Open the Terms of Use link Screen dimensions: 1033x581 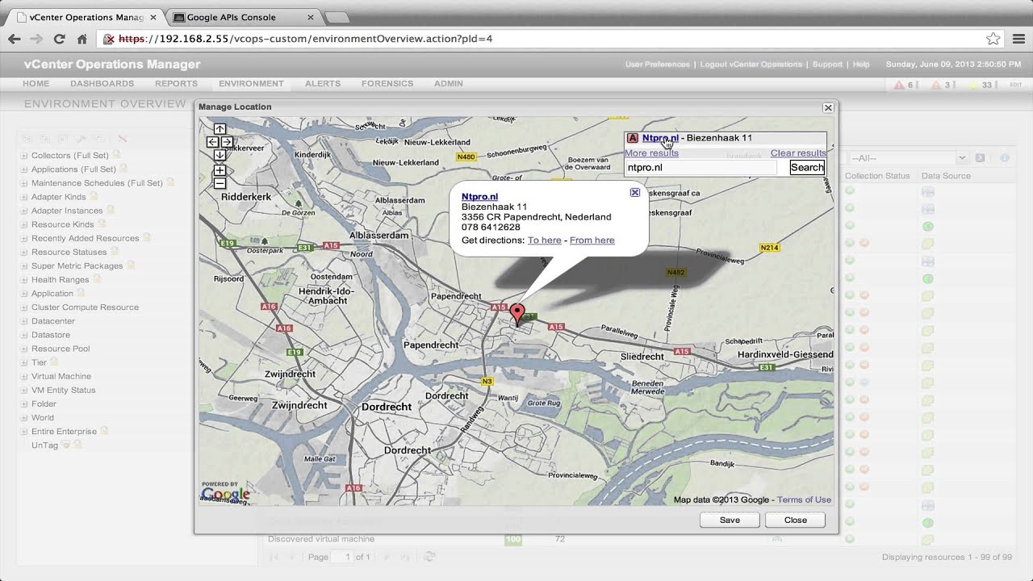(x=804, y=499)
